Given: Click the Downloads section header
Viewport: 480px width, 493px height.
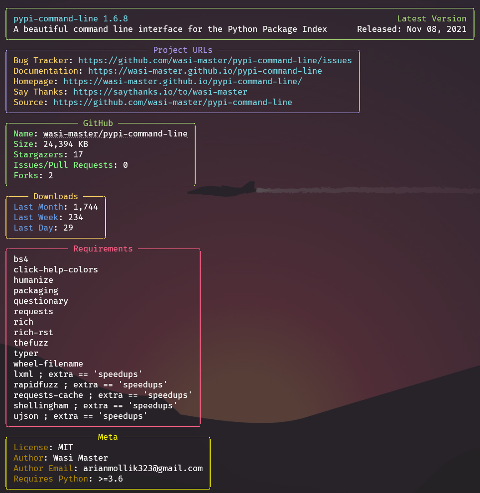Looking at the screenshot, I should tap(55, 196).
